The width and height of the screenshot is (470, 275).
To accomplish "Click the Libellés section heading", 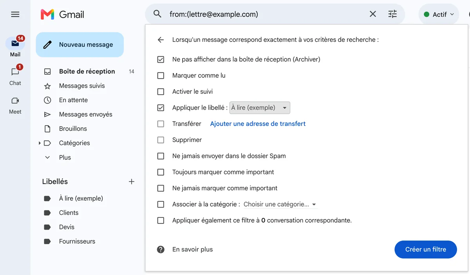I will 55,182.
